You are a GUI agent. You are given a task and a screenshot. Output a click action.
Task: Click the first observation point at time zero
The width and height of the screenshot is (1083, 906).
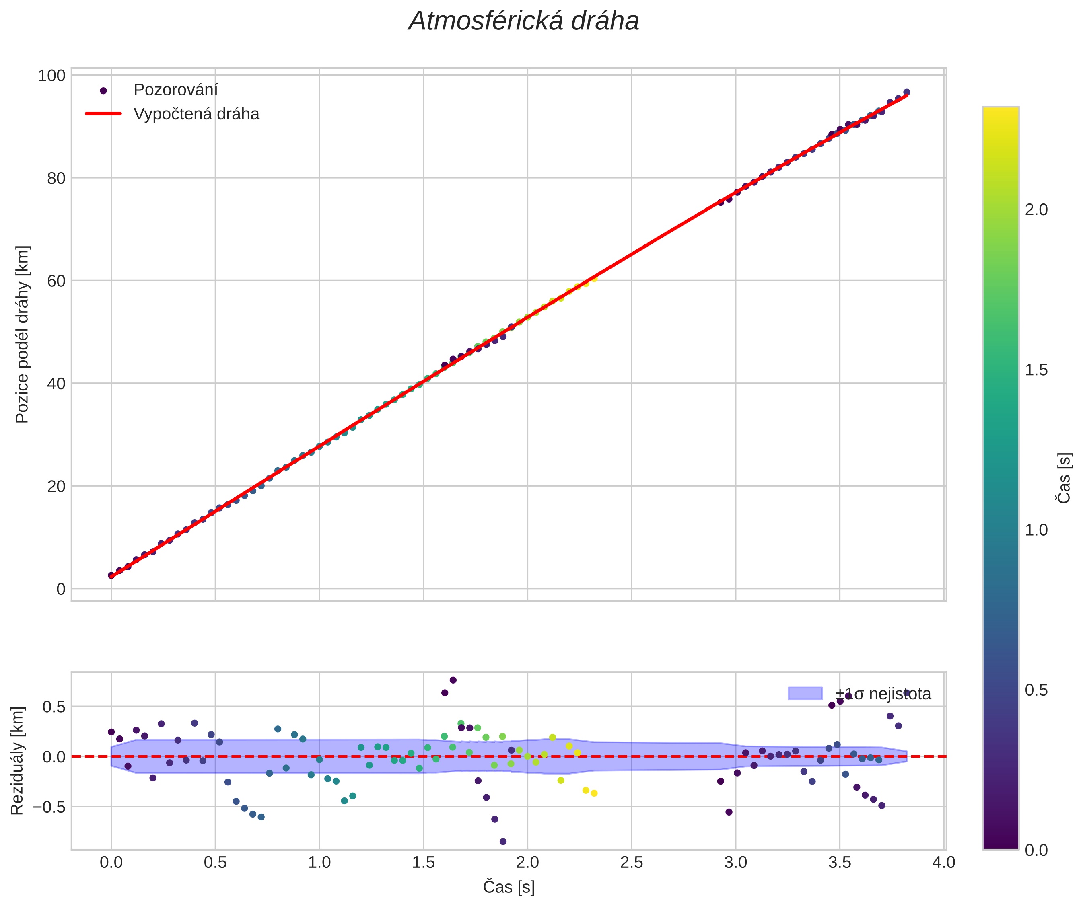pos(111,575)
